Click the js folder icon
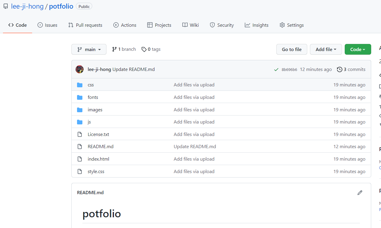This screenshot has height=228, width=381. pyautogui.click(x=80, y=122)
